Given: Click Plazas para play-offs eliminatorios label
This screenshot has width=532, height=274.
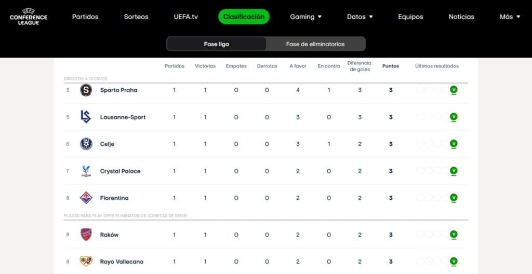Looking at the screenshot, I should point(126,216).
